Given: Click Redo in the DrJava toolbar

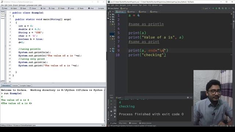Looking at the screenshot, I should click(80, 8).
